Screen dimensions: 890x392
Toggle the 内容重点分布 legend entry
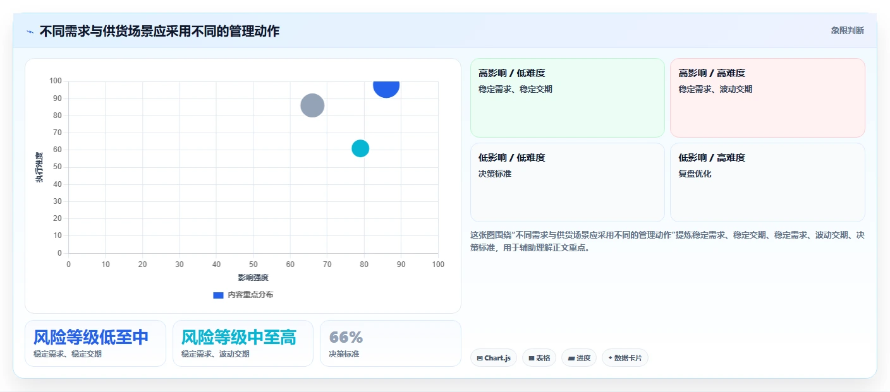coord(243,295)
